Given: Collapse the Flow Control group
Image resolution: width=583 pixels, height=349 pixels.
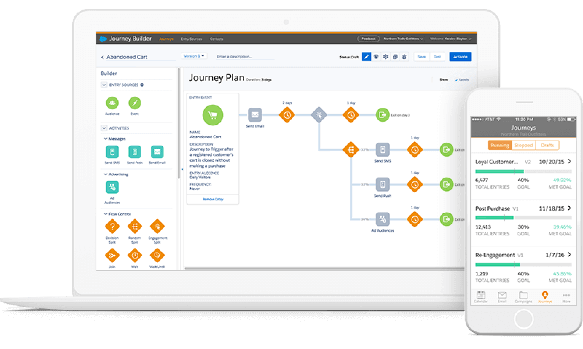Looking at the screenshot, I should coord(106,214).
